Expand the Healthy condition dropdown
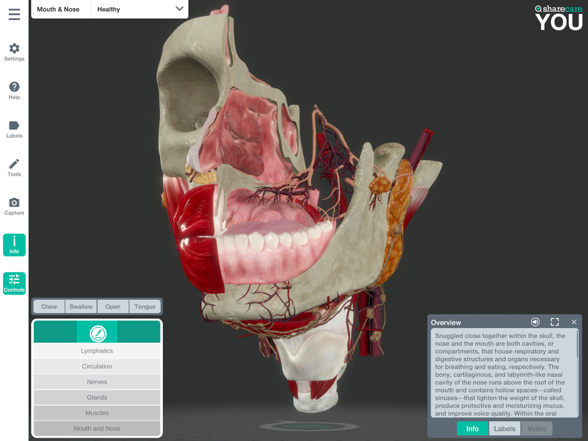The height and width of the screenshot is (441, 588). tap(140, 9)
